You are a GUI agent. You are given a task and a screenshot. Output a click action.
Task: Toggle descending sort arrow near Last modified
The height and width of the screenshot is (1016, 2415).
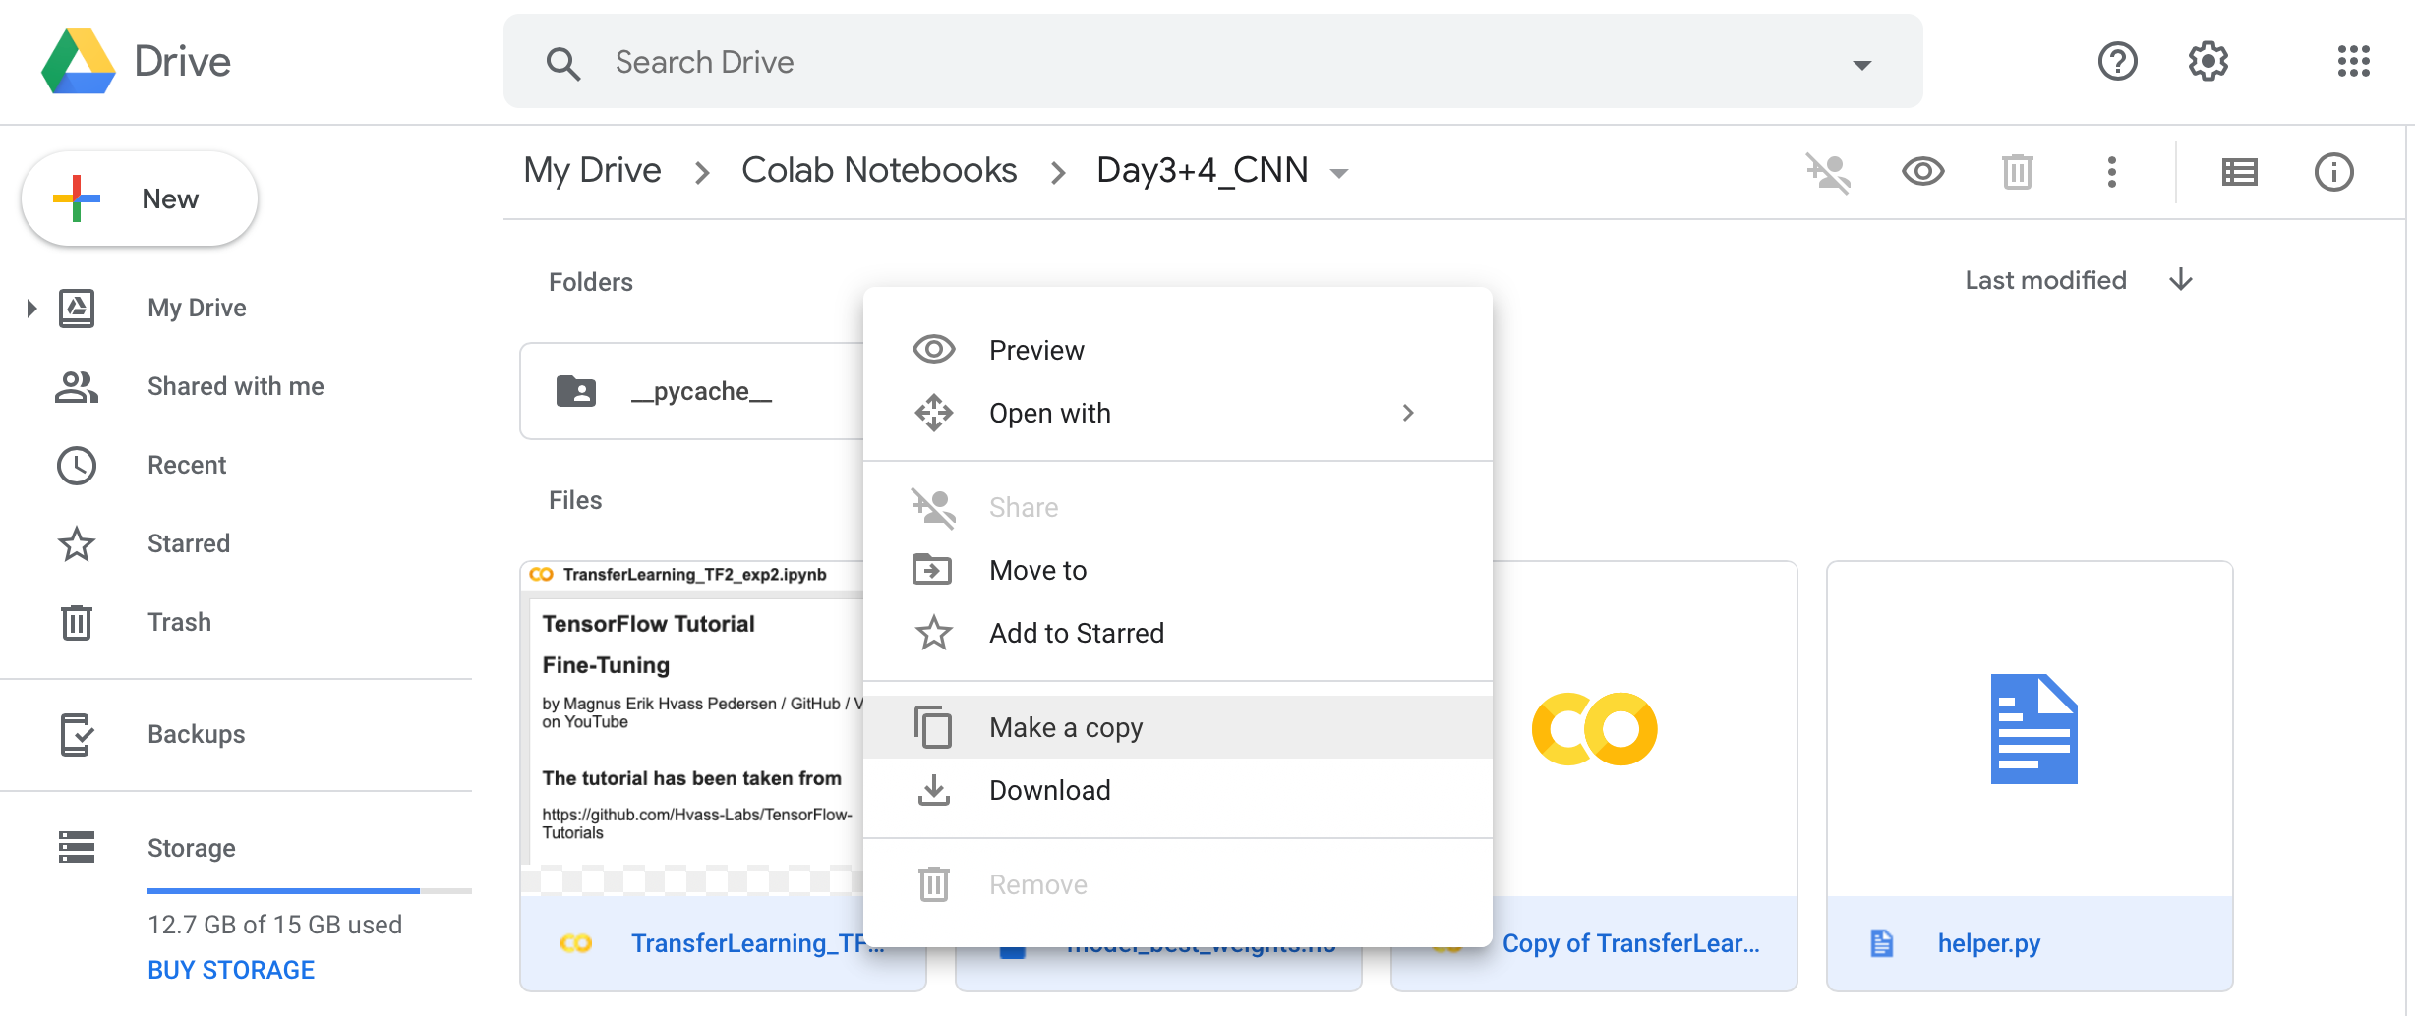pyautogui.click(x=2180, y=280)
